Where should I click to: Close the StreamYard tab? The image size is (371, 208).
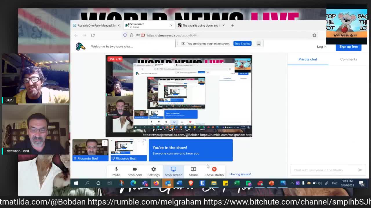pos(171,25)
